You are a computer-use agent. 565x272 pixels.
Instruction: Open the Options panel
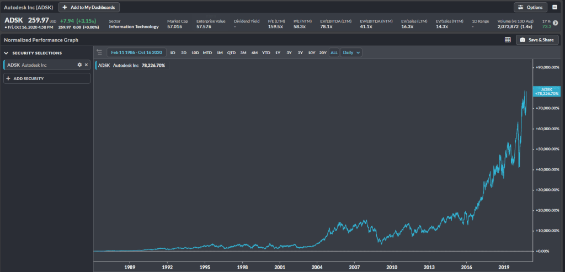point(531,7)
